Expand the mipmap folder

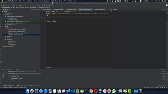click(6, 38)
